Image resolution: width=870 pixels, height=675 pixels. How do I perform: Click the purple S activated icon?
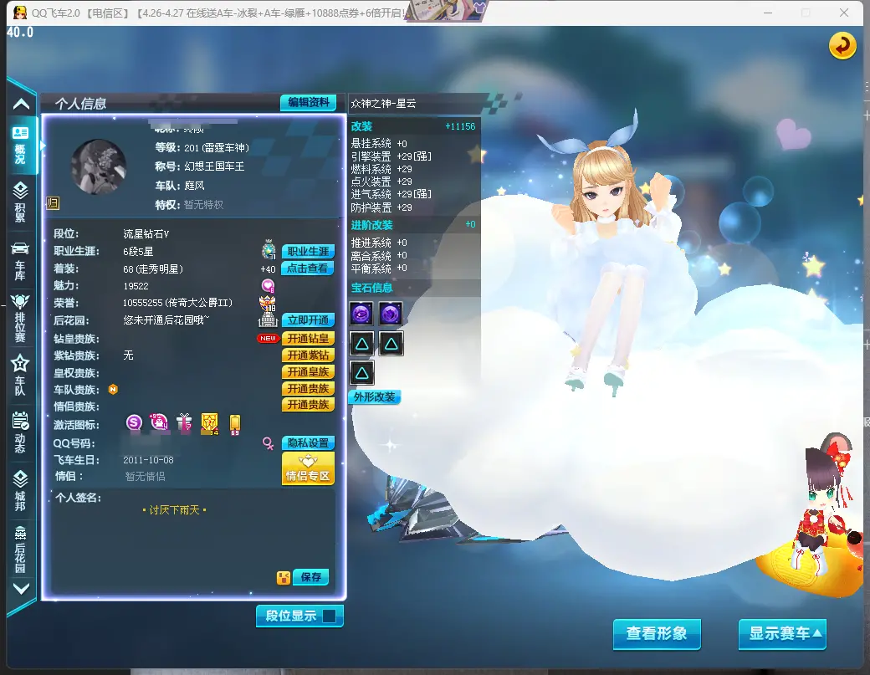tap(134, 423)
